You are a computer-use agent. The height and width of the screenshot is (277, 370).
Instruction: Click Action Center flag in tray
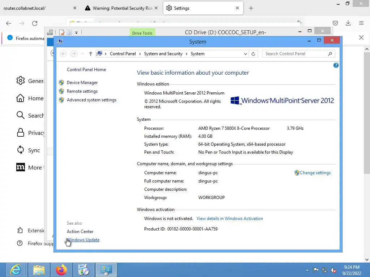316,270
